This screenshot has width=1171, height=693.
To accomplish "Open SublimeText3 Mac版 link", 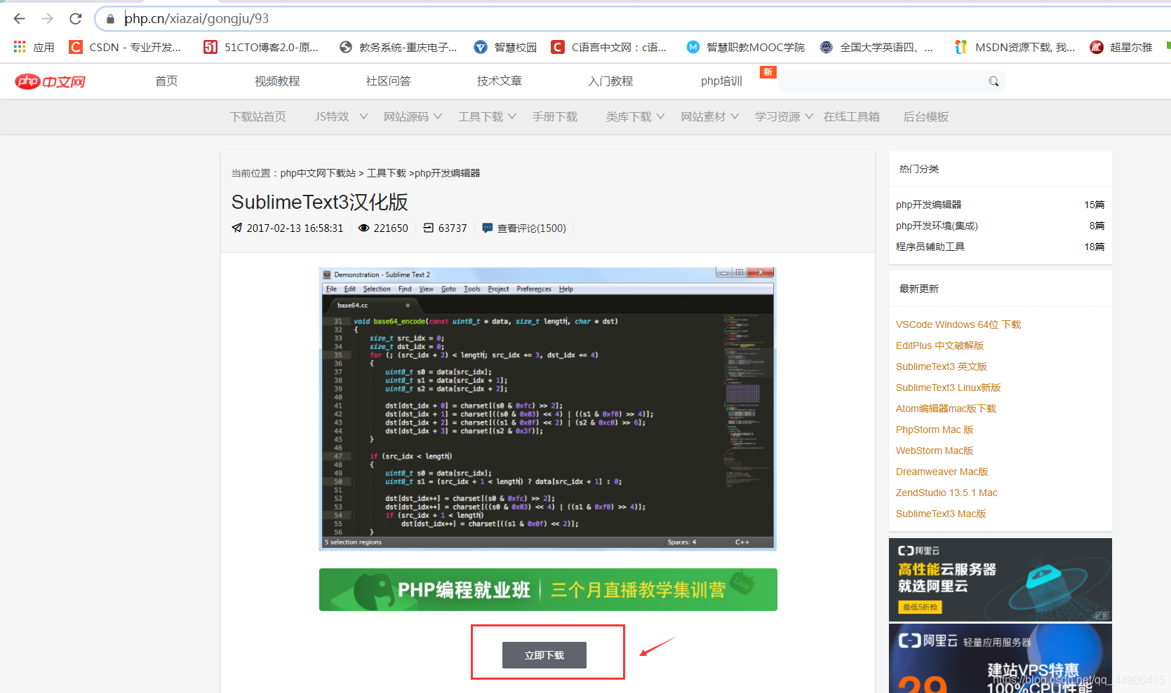I will click(x=941, y=514).
